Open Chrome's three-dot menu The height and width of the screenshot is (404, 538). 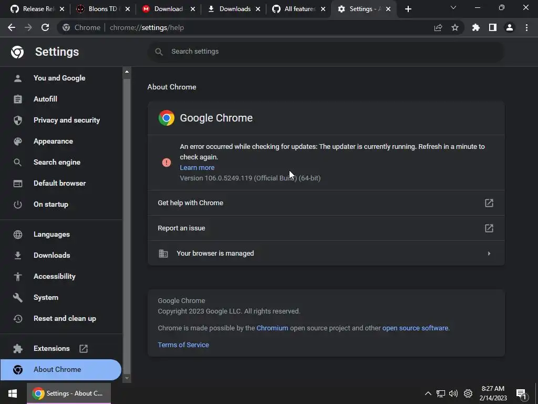click(x=526, y=27)
